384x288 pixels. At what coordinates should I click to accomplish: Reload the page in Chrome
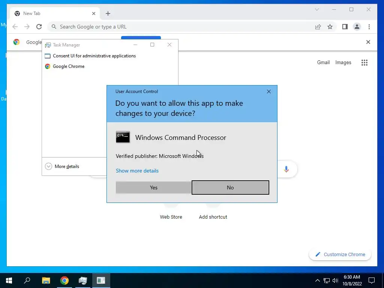tap(39, 27)
